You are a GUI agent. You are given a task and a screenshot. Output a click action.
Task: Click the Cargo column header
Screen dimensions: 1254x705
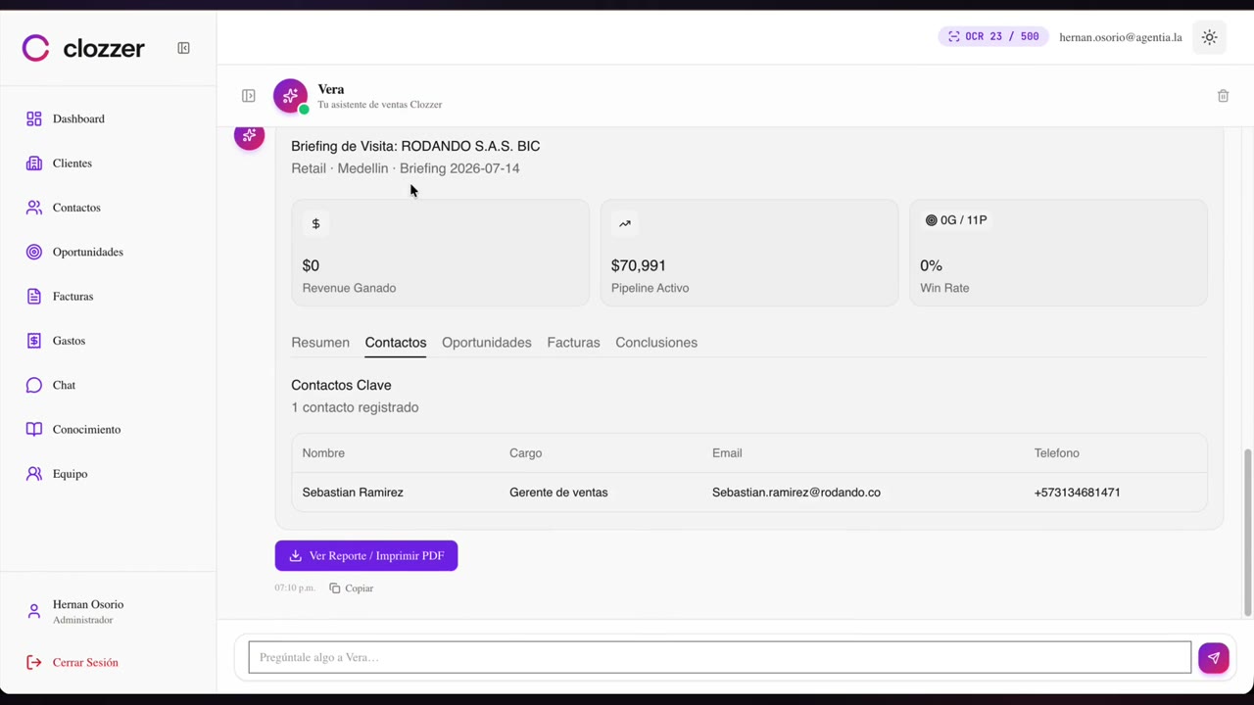(x=525, y=453)
